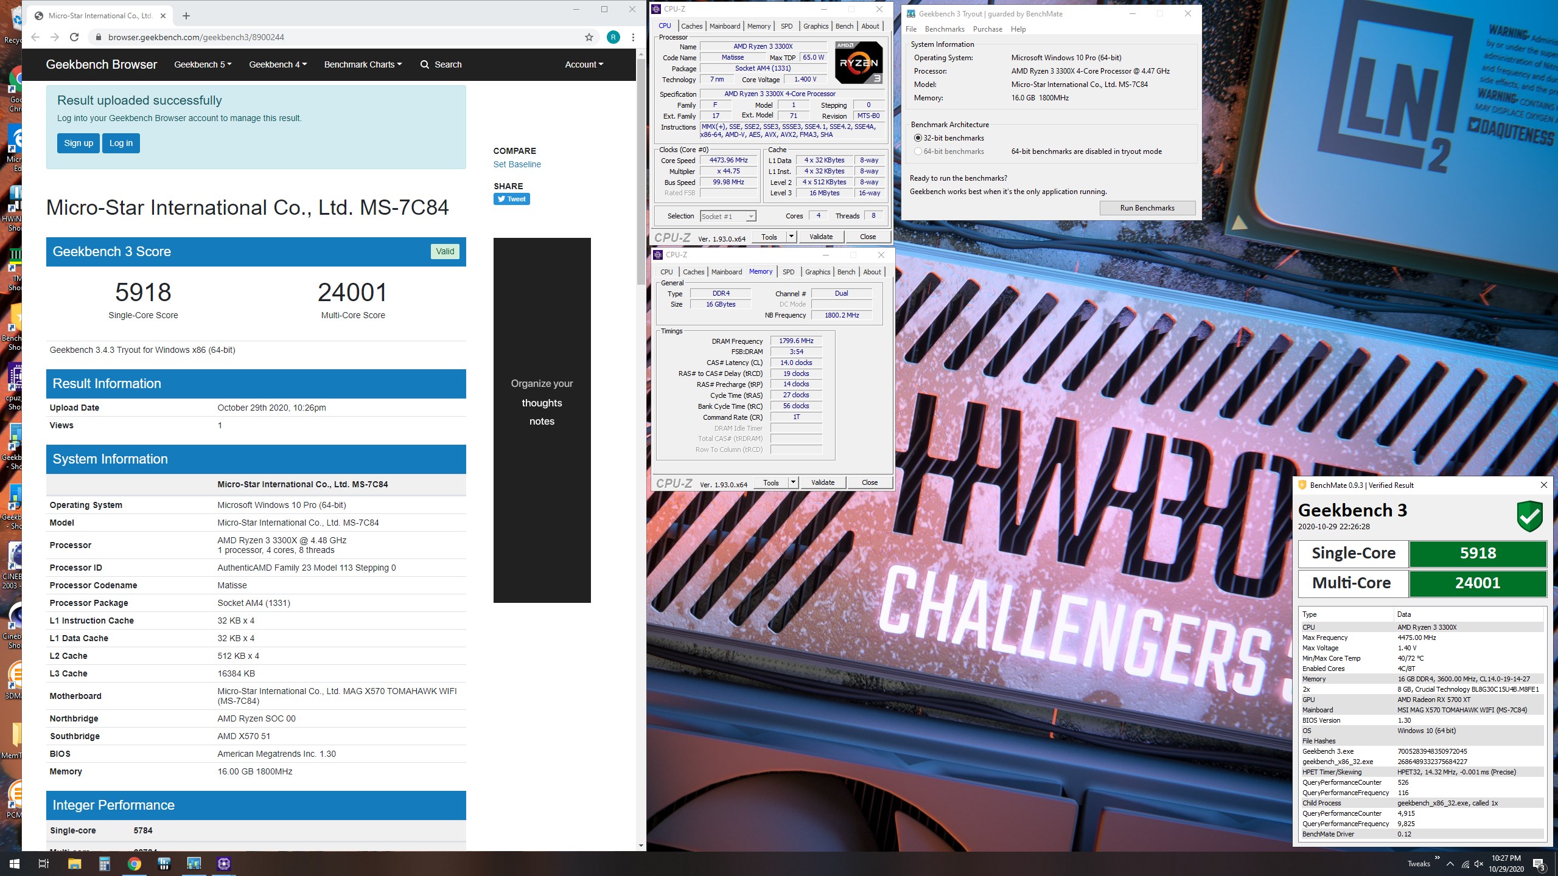Open Account dropdown in the navbar
1558x876 pixels.
584,64
